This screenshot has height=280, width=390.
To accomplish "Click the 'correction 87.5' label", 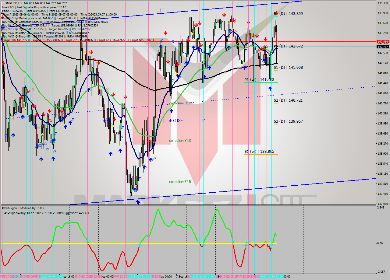I will tap(180, 182).
